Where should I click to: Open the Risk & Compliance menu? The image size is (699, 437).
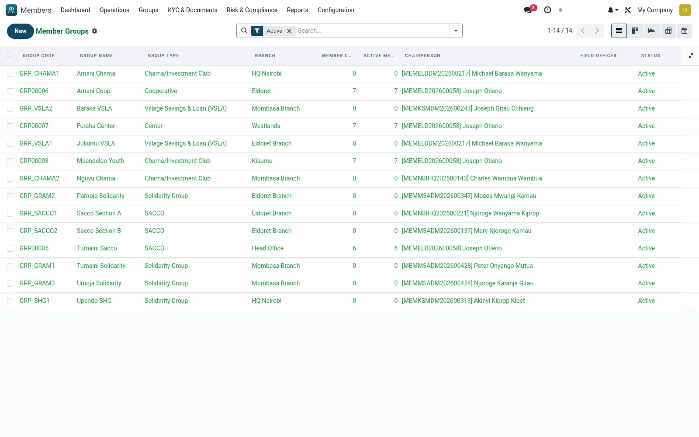click(x=252, y=10)
